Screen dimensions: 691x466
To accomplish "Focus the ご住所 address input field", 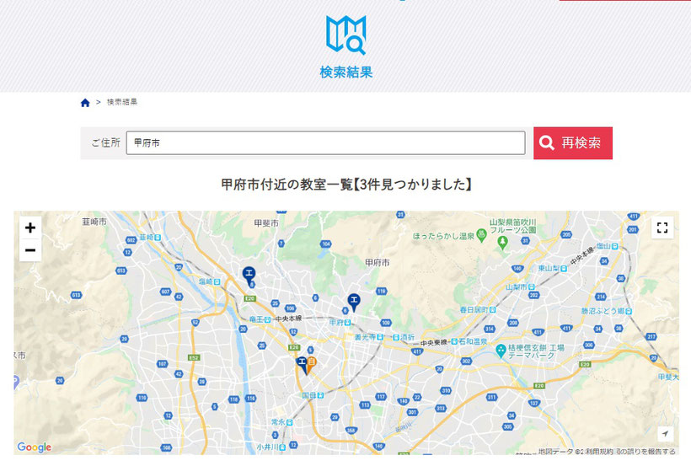I will pos(325,143).
